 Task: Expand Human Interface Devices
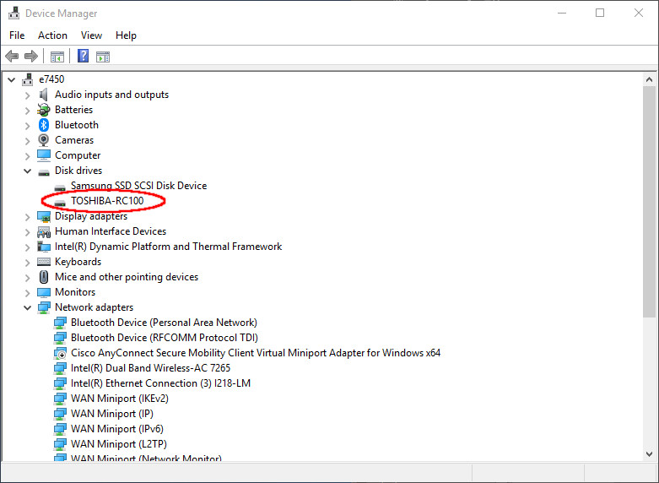coord(28,232)
